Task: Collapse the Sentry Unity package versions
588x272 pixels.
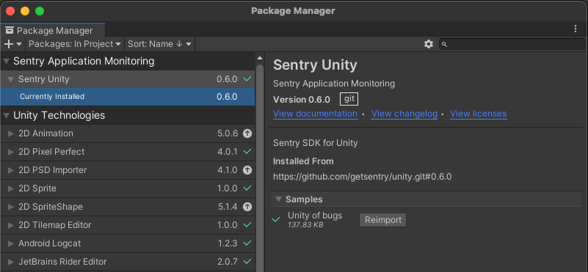Action: (x=11, y=79)
